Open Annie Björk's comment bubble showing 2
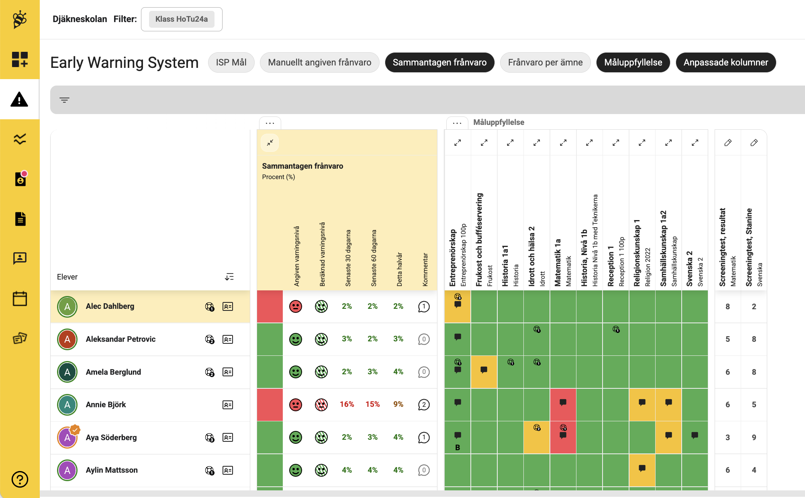805x498 pixels. click(x=424, y=404)
